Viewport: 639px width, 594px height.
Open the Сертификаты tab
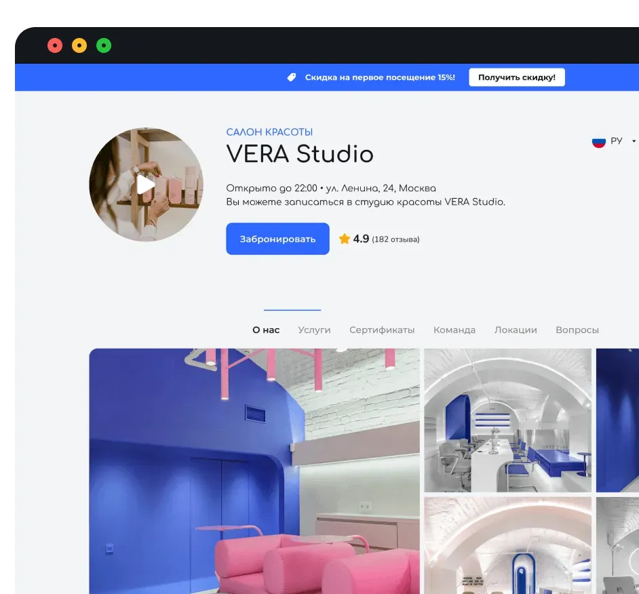tap(382, 330)
